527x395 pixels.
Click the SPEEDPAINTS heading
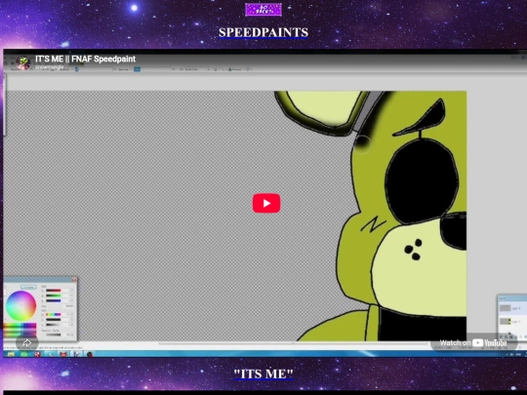[x=263, y=32]
